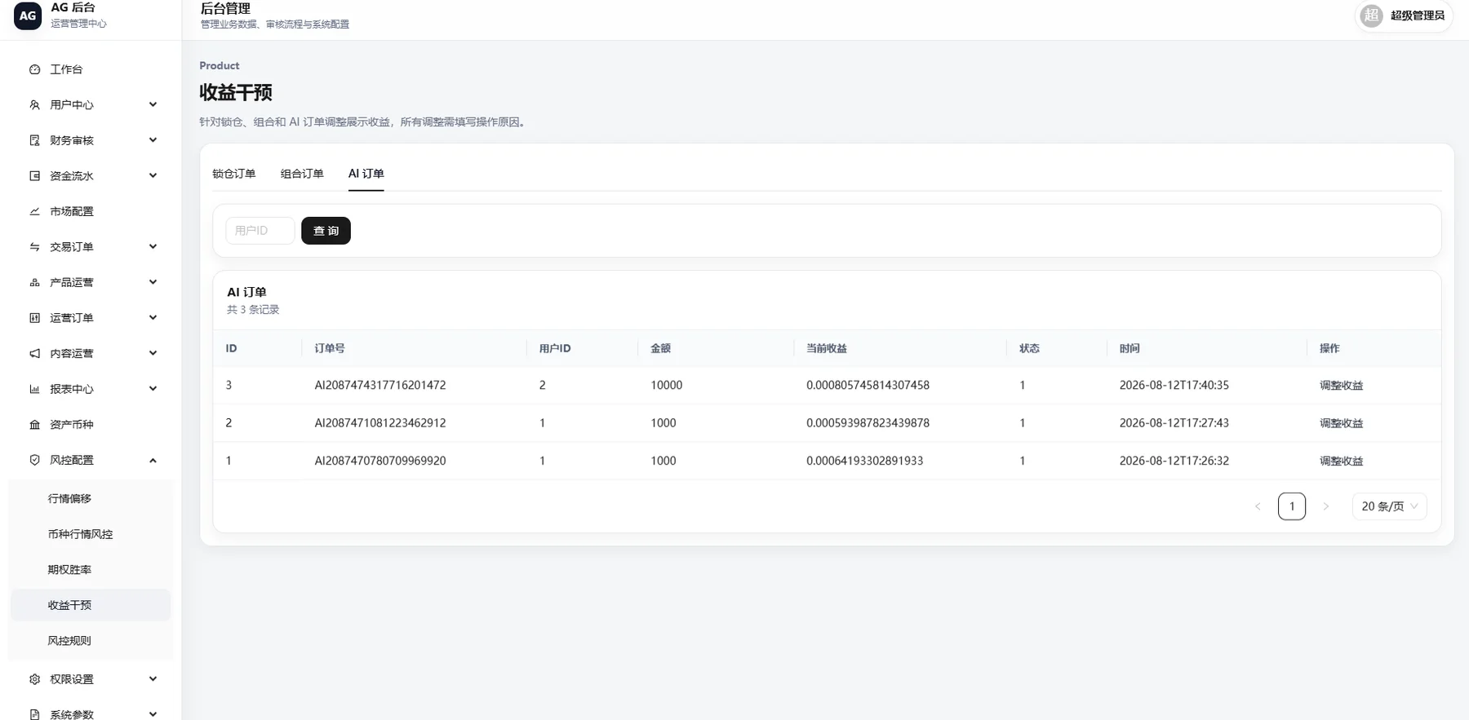Screen dimensions: 1469x720
Task: Switch to the 锁仓订单 tab
Action: point(234,174)
